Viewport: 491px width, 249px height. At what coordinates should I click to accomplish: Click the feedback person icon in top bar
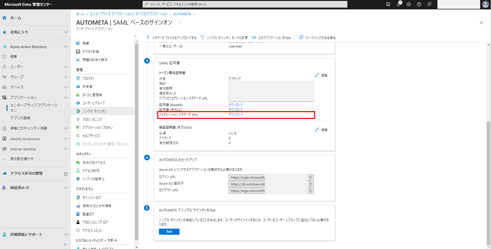[429, 4]
